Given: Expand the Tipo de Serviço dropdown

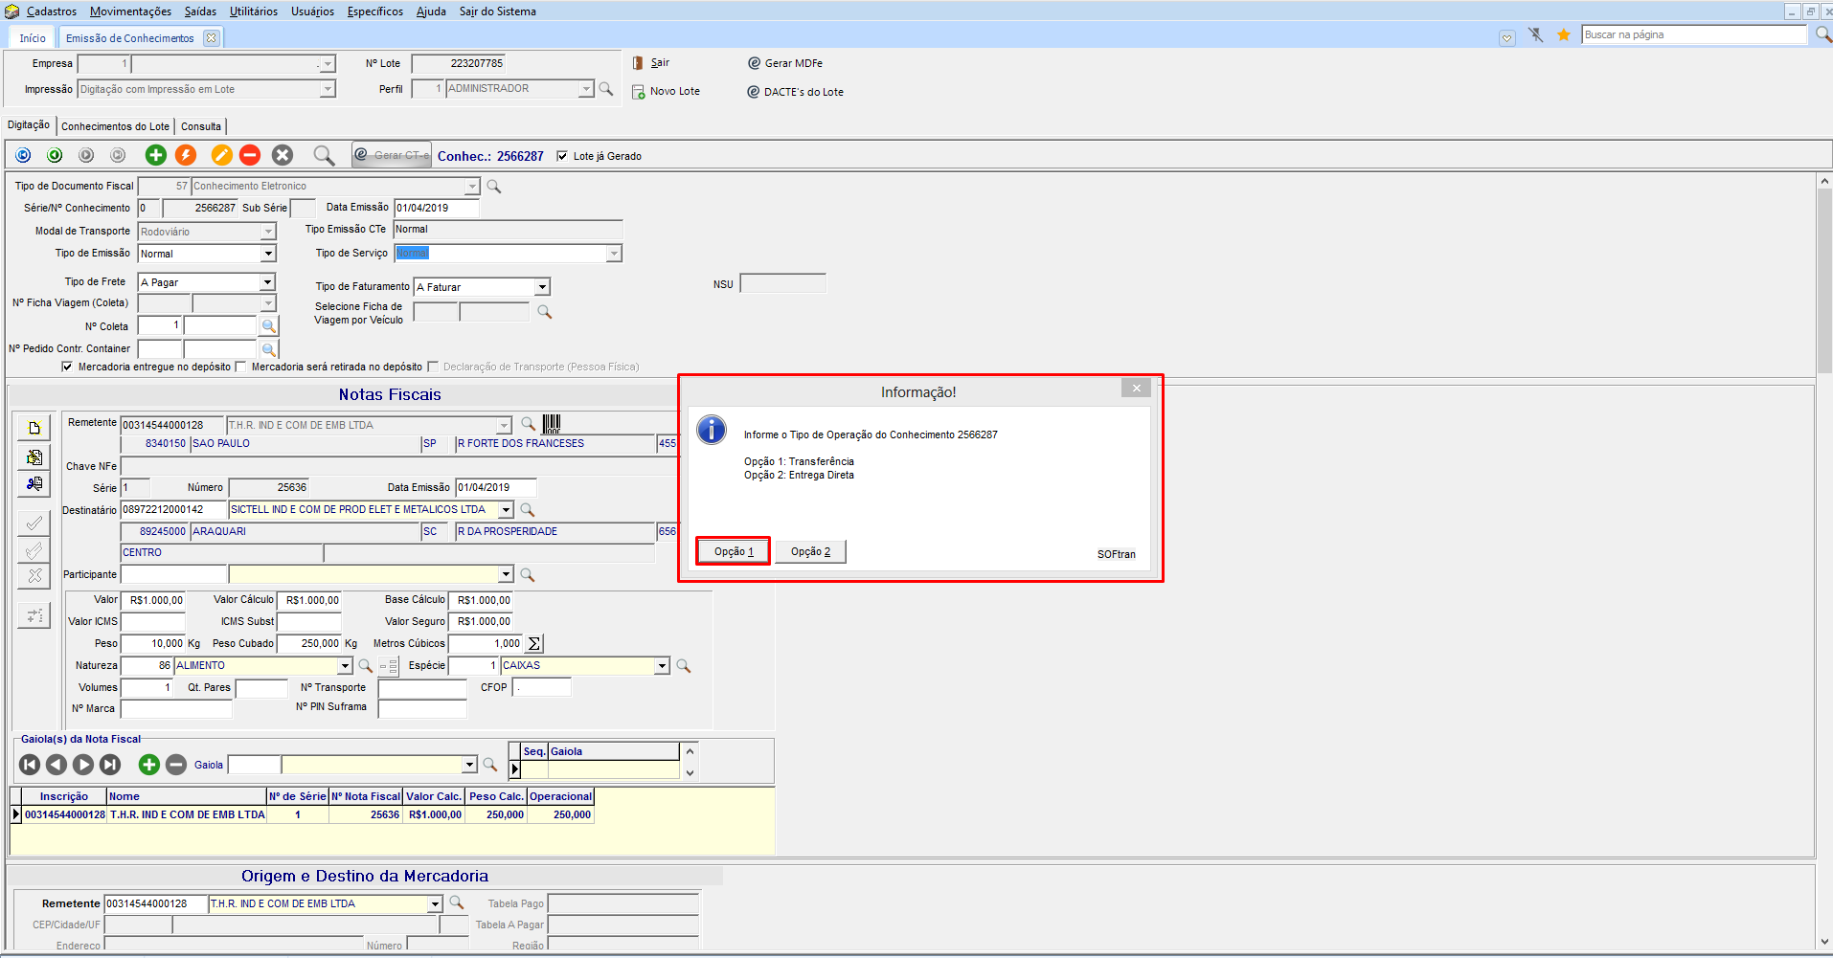Looking at the screenshot, I should pos(614,254).
